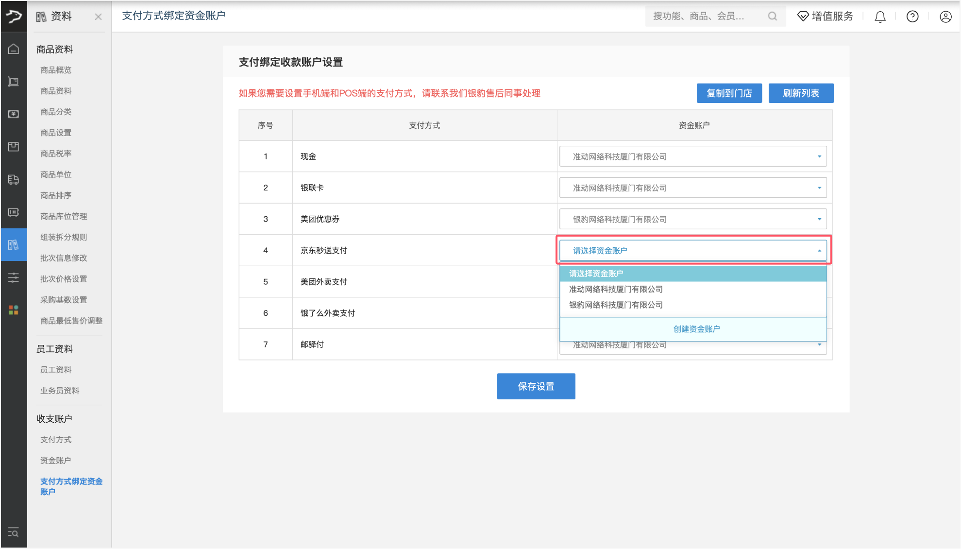This screenshot has width=961, height=549.
Task: Select the cash register sidebar icon
Action: (14, 82)
